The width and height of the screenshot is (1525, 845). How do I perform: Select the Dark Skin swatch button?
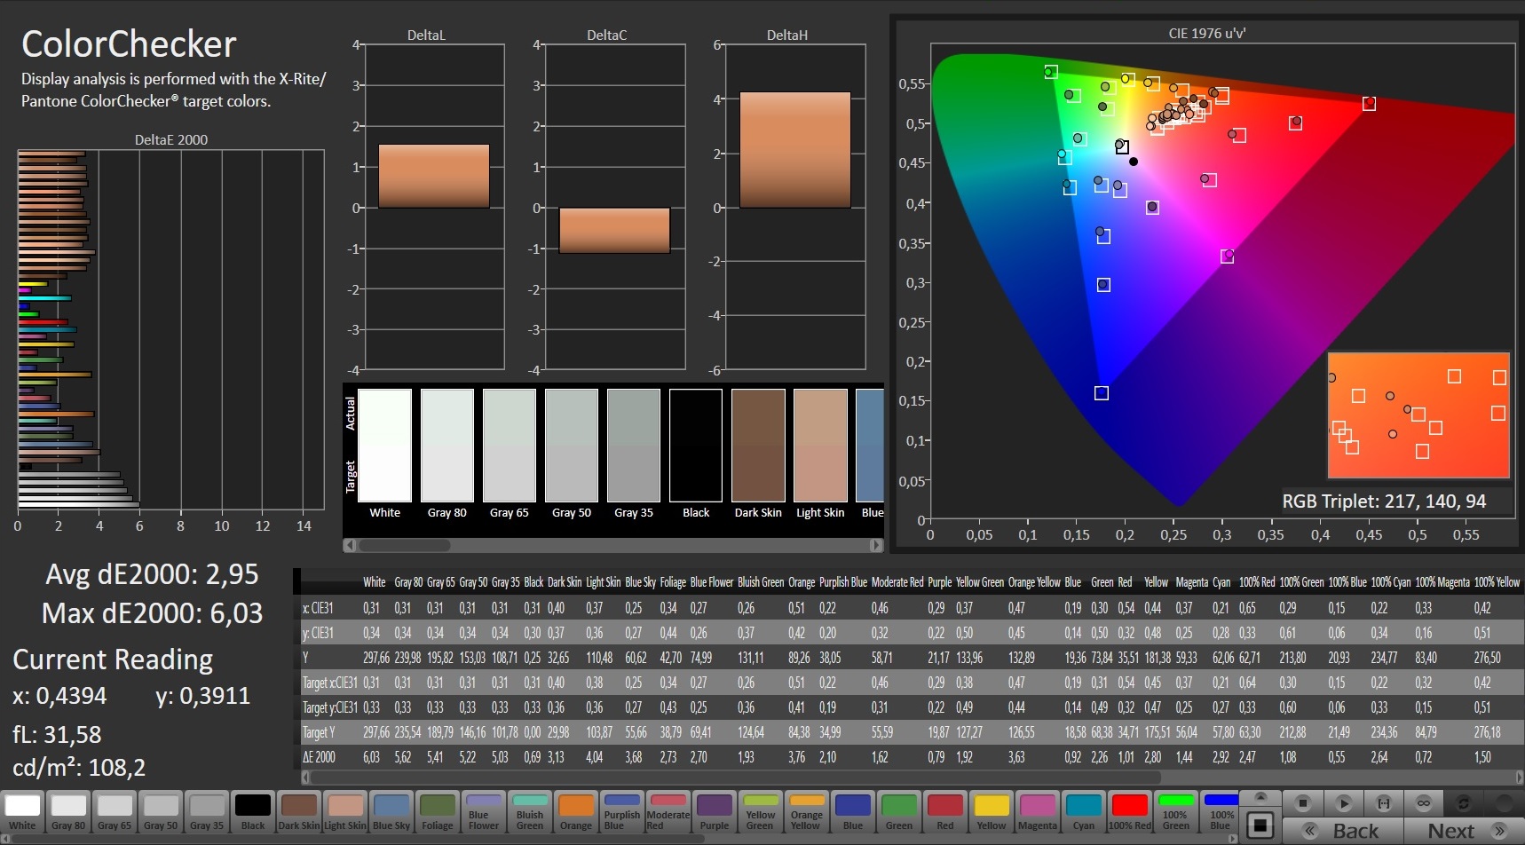pos(299,812)
